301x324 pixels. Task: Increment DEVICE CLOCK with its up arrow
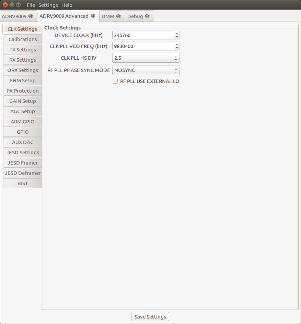(x=176, y=33)
